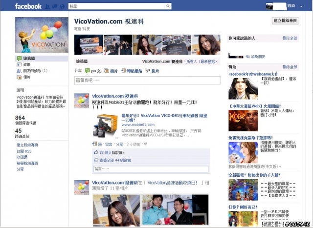Click the info card icon in sidebar
313x228 pixels.
[x=19, y=64]
